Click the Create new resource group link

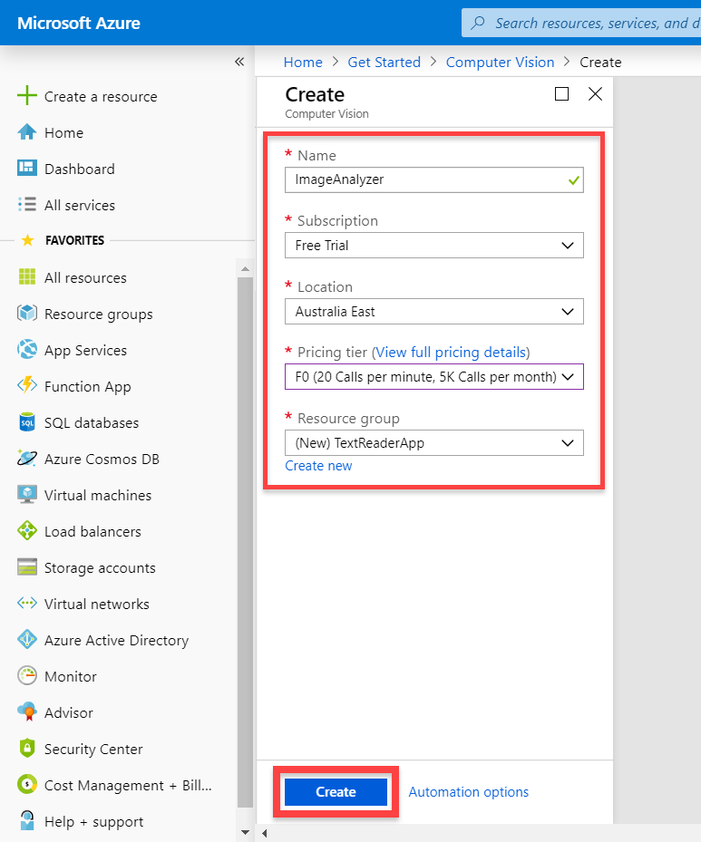coord(318,466)
